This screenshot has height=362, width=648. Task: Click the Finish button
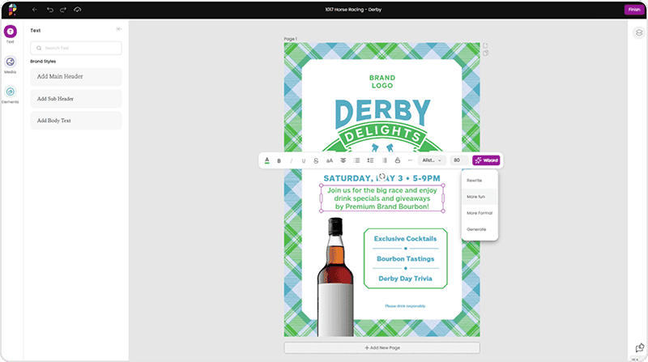click(x=634, y=10)
